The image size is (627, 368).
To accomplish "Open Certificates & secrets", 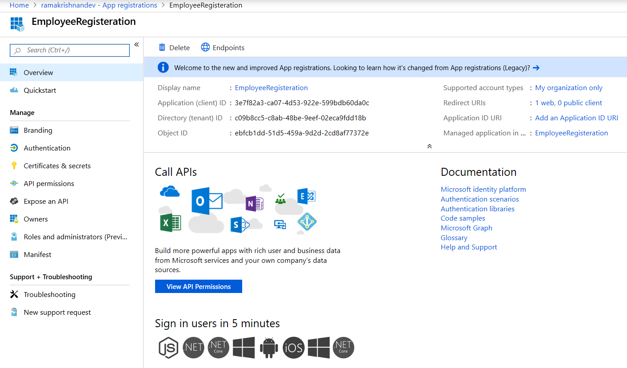I will [x=72, y=166].
